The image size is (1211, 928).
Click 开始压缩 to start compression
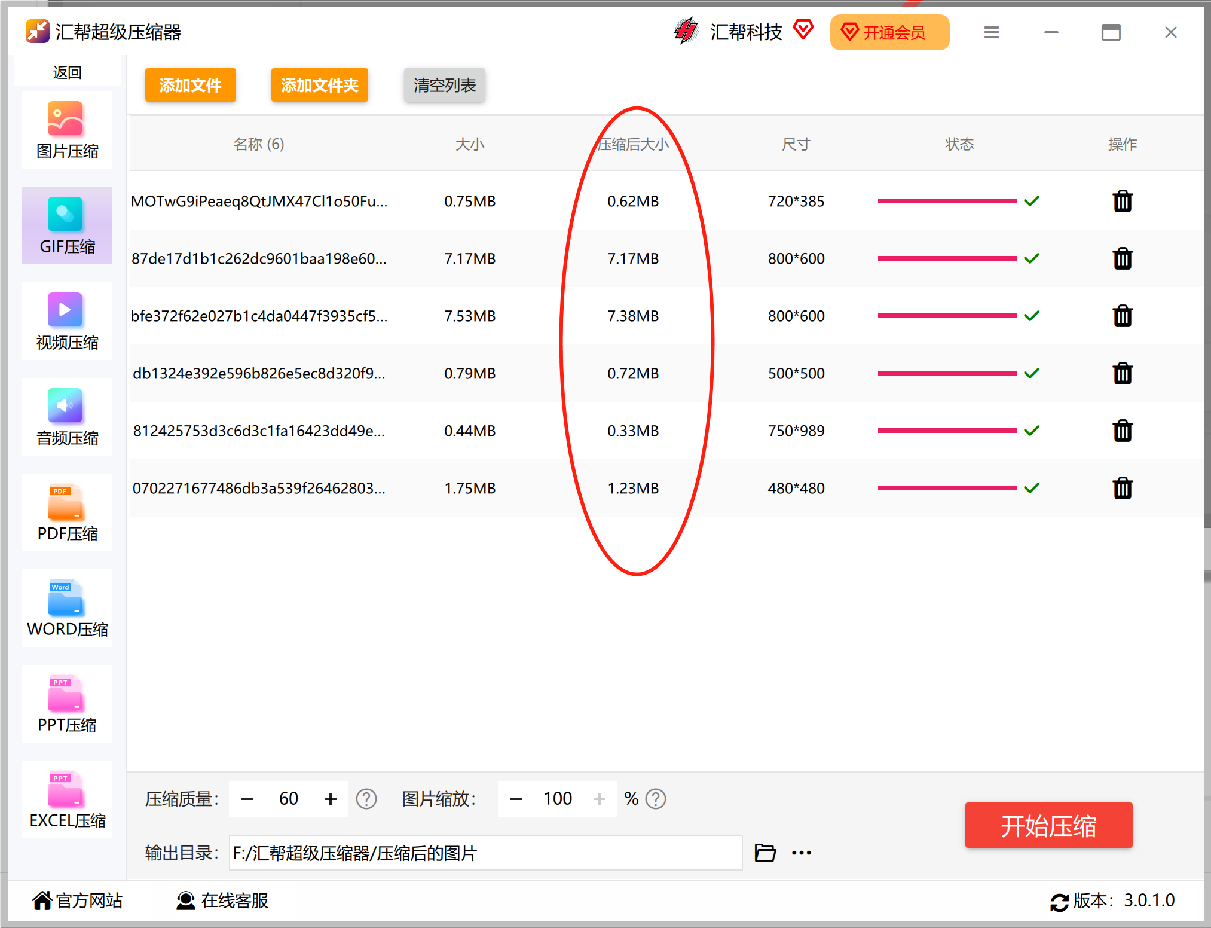click(x=1049, y=826)
